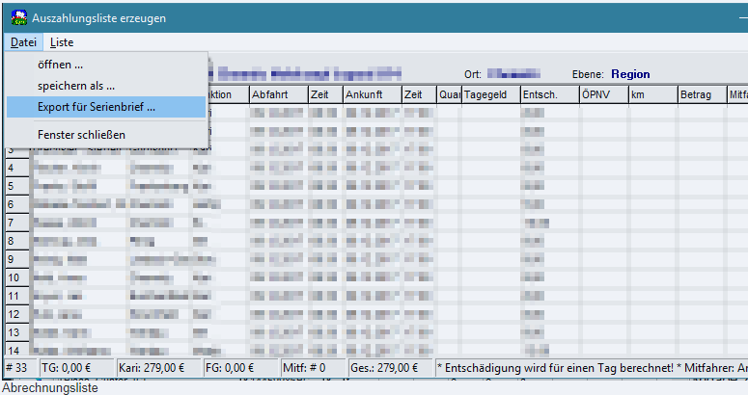
Task: Click the km column header
Action: pos(653,94)
